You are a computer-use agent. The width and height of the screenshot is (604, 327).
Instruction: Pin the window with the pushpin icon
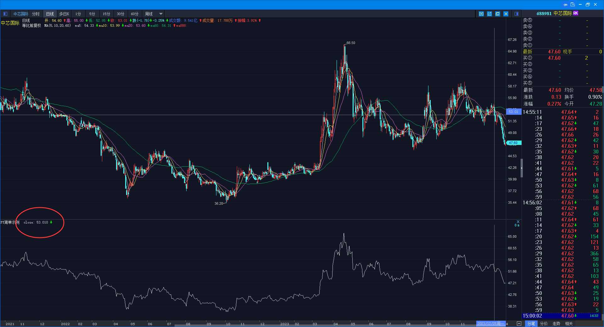[x=565, y=4]
